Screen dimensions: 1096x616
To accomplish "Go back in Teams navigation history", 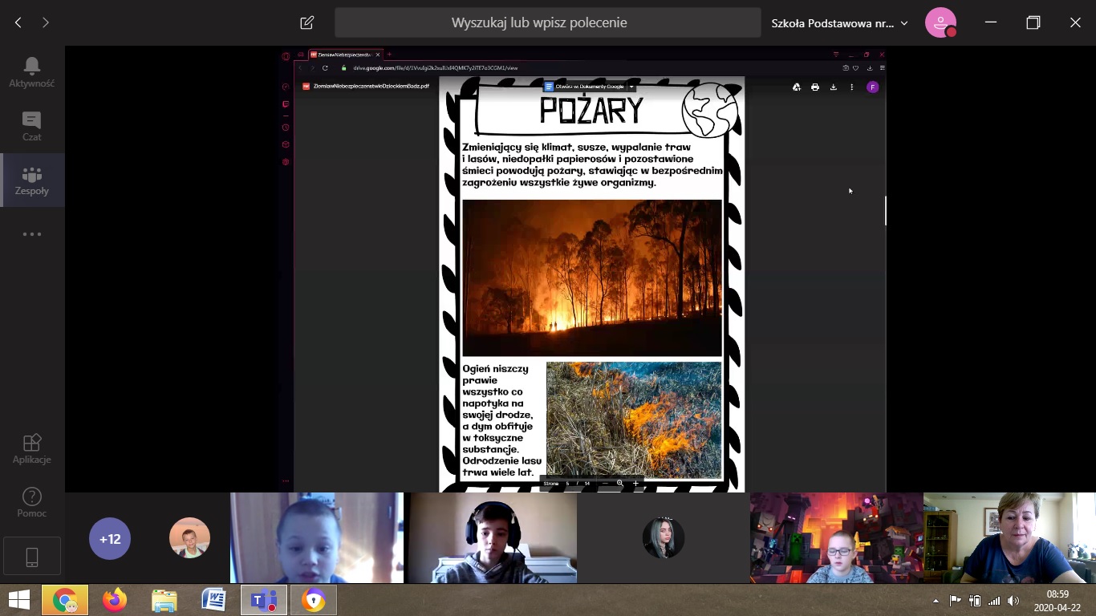I will (x=18, y=22).
